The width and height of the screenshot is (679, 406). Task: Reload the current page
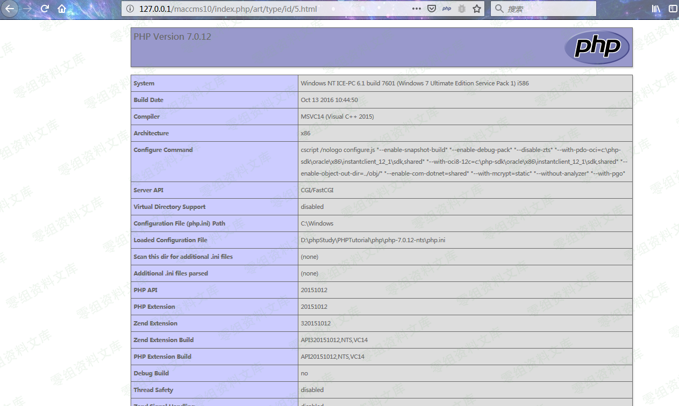45,9
